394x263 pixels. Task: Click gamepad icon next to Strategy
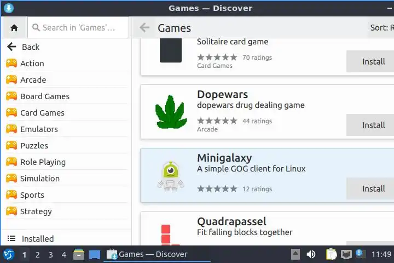[11, 211]
